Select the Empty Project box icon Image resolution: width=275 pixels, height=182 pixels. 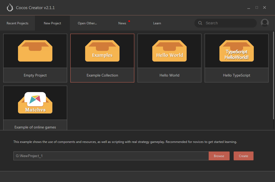(x=35, y=51)
